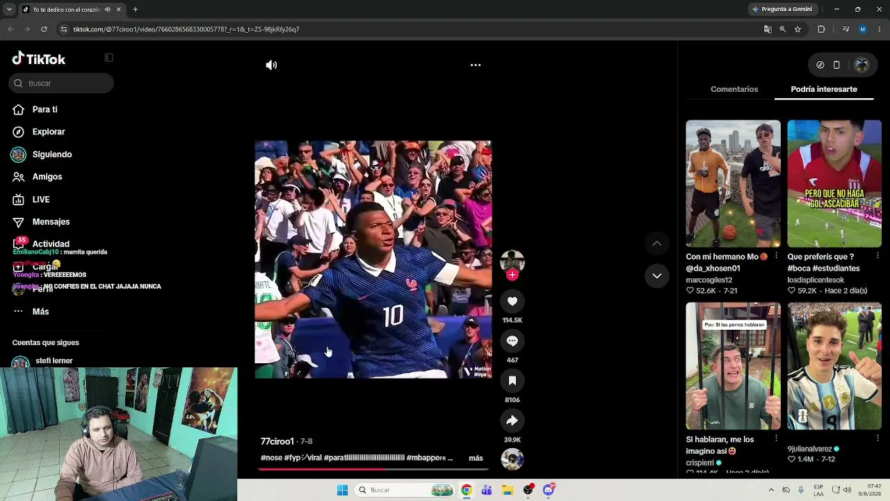Open the 9julianalvarez video thumbnail
890x501 pixels.
pos(834,366)
